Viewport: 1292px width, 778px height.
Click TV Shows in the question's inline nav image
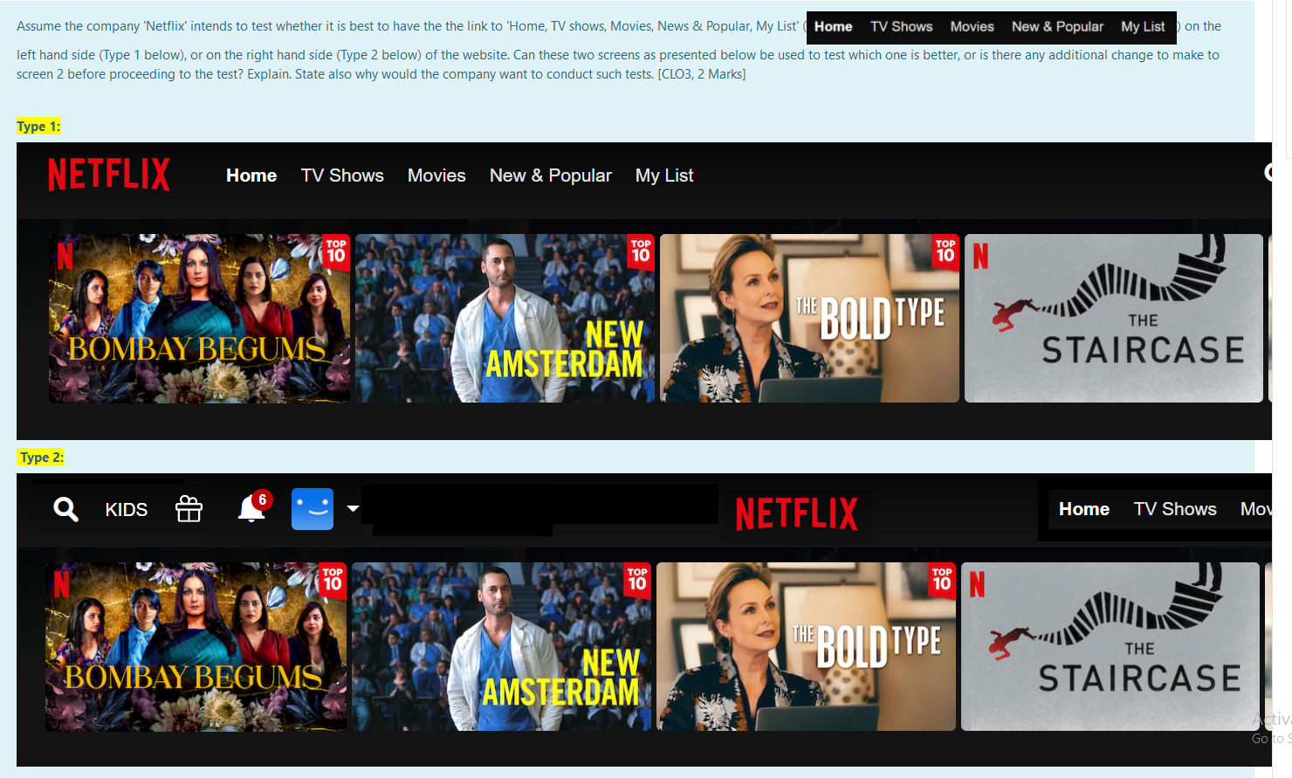click(902, 26)
